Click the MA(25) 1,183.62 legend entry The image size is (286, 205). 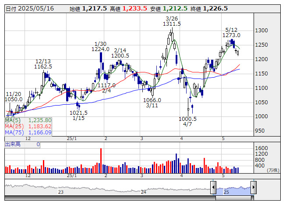coord(28,126)
